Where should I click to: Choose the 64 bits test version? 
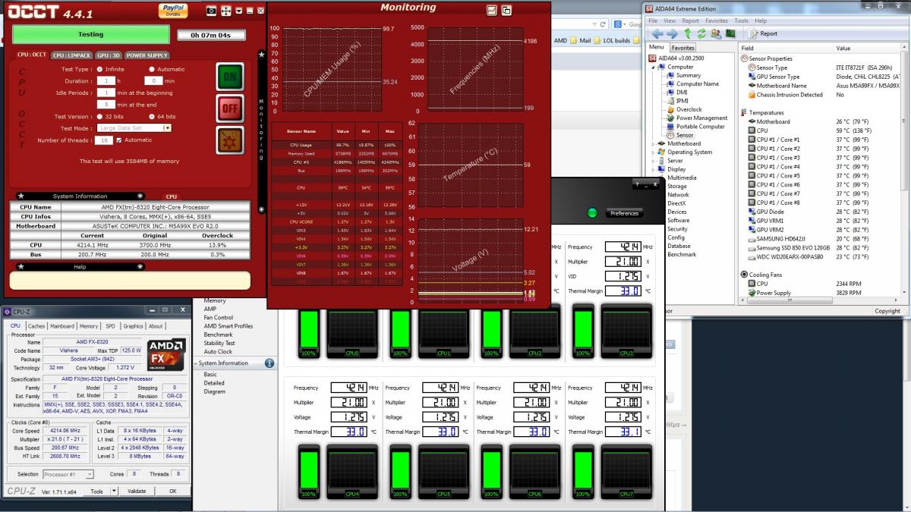pos(151,117)
